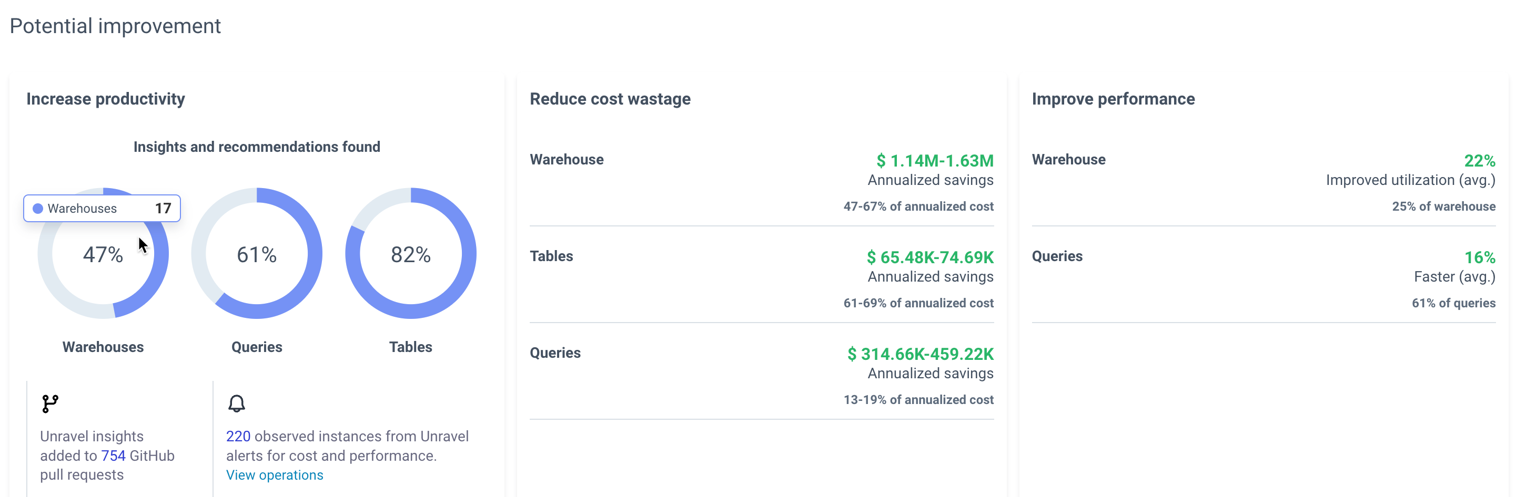Click the Tables label under donut chart
The width and height of the screenshot is (1516, 497).
tap(410, 347)
